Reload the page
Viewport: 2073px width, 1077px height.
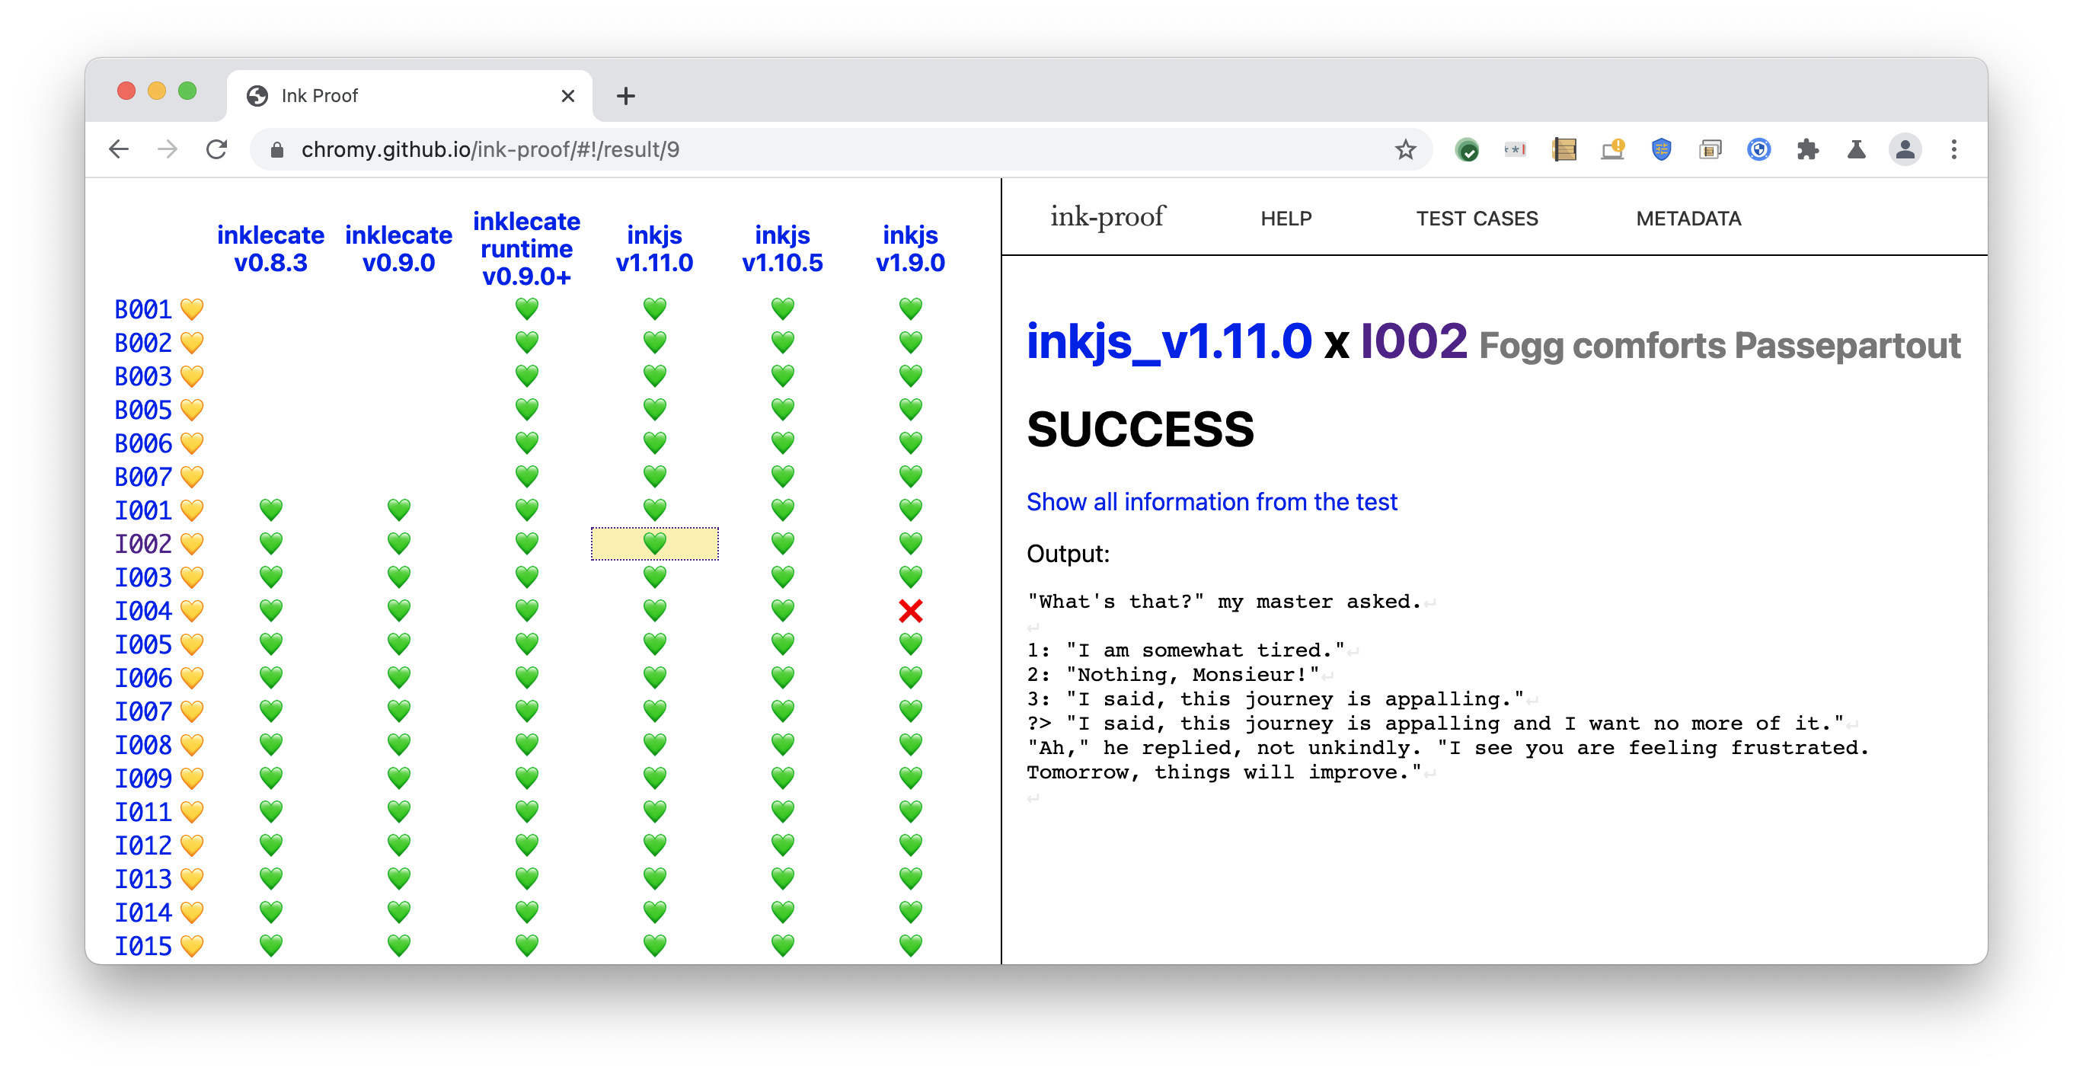click(216, 150)
